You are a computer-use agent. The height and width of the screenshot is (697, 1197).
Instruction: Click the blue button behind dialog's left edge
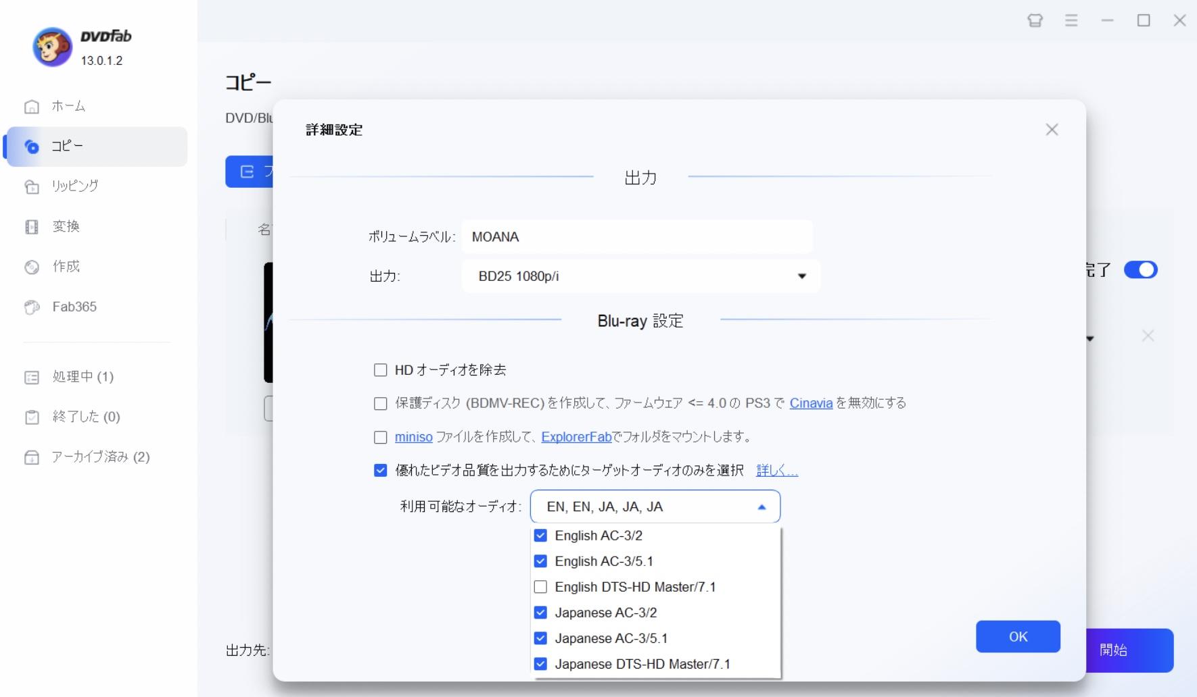[x=250, y=172]
